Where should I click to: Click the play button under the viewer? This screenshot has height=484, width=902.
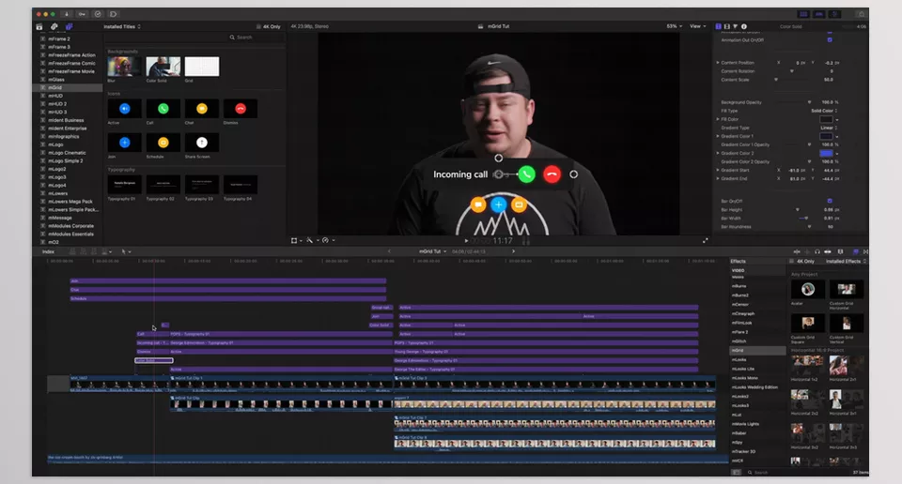click(466, 241)
